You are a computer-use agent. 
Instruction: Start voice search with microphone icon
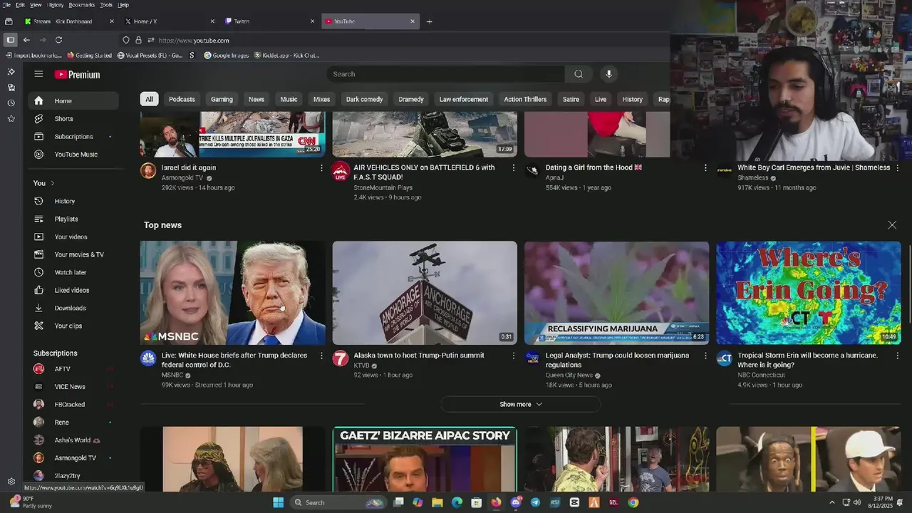[x=608, y=74]
